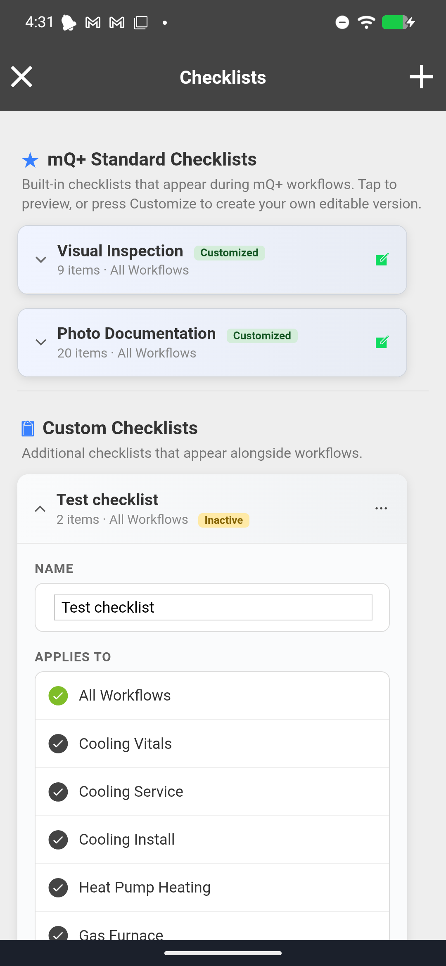Image resolution: width=446 pixels, height=966 pixels.
Task: Click the checklist name input field
Action: coord(213,607)
